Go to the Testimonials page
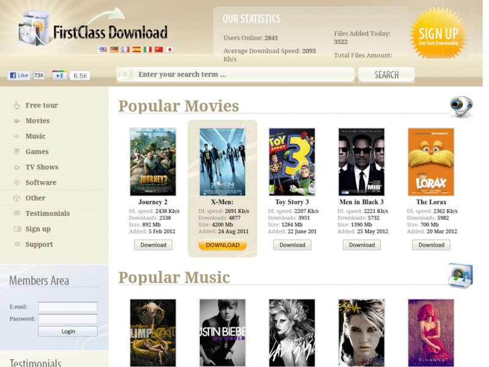489x367 pixels. coord(48,213)
